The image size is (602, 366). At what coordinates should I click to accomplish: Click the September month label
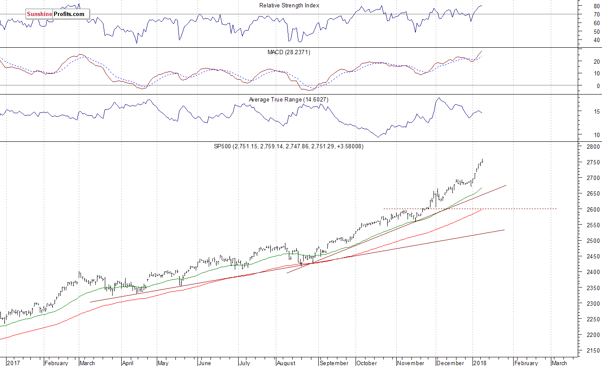click(334, 363)
